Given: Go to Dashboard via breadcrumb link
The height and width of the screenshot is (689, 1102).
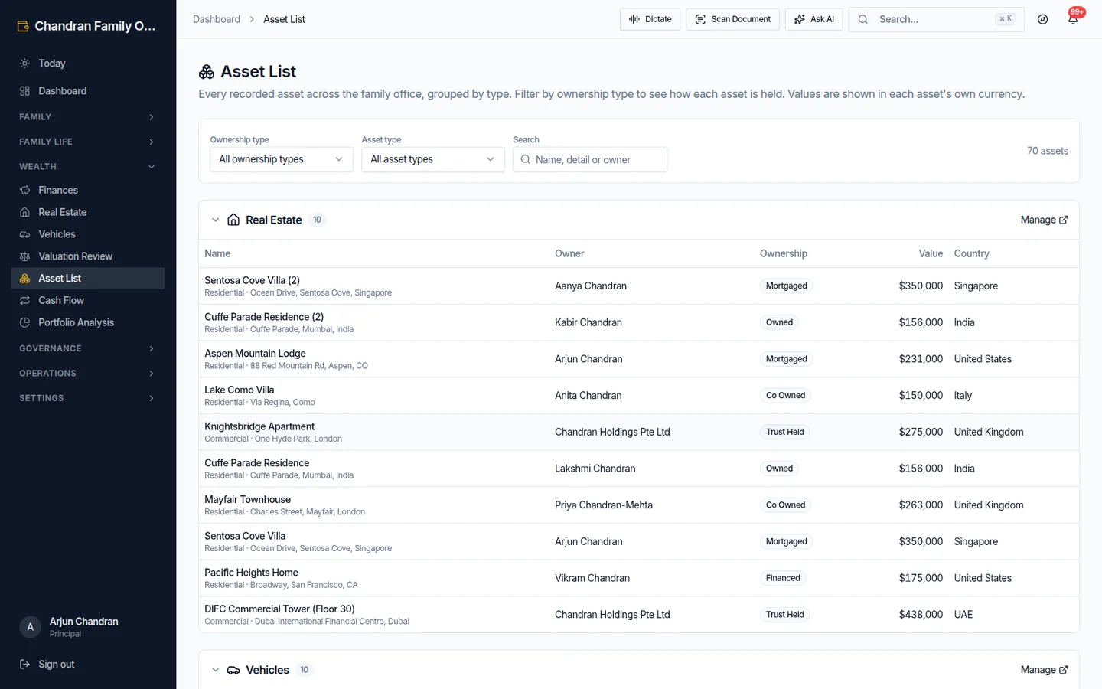Looking at the screenshot, I should (x=217, y=19).
